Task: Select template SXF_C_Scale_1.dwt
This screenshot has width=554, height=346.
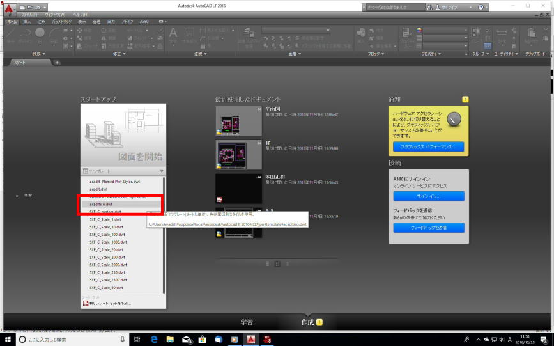Action: pyautogui.click(x=105, y=219)
